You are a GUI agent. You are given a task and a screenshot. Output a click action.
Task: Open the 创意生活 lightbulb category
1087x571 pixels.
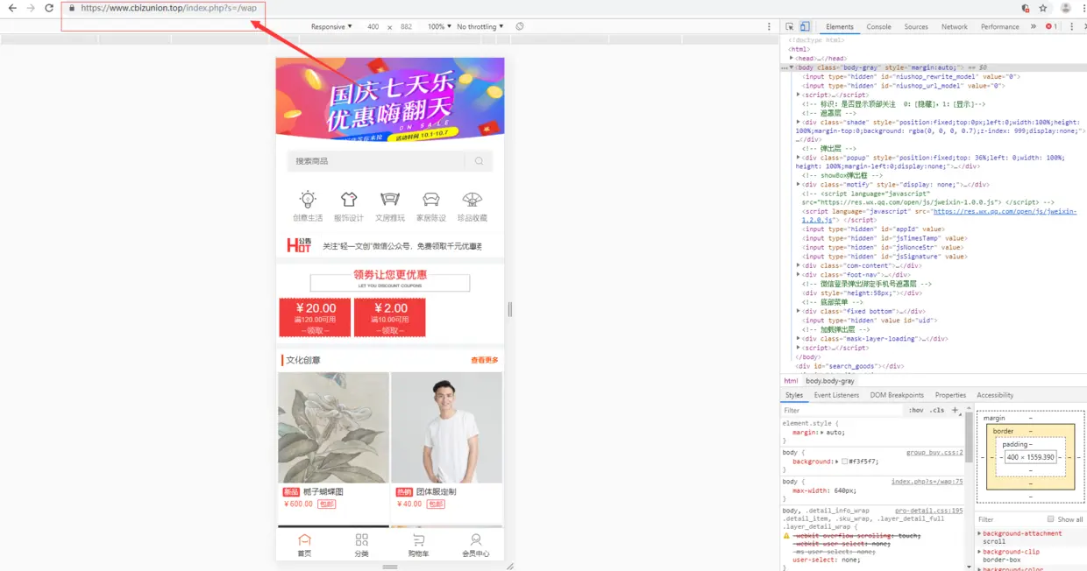(x=308, y=207)
